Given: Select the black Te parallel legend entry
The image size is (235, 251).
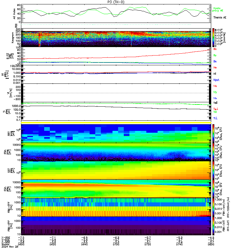Looking at the screenshot, I should click(215, 103).
